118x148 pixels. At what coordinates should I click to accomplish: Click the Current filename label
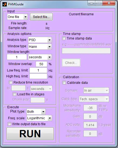[81, 14]
